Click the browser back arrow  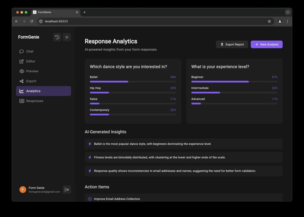pyautogui.click(x=16, y=21)
